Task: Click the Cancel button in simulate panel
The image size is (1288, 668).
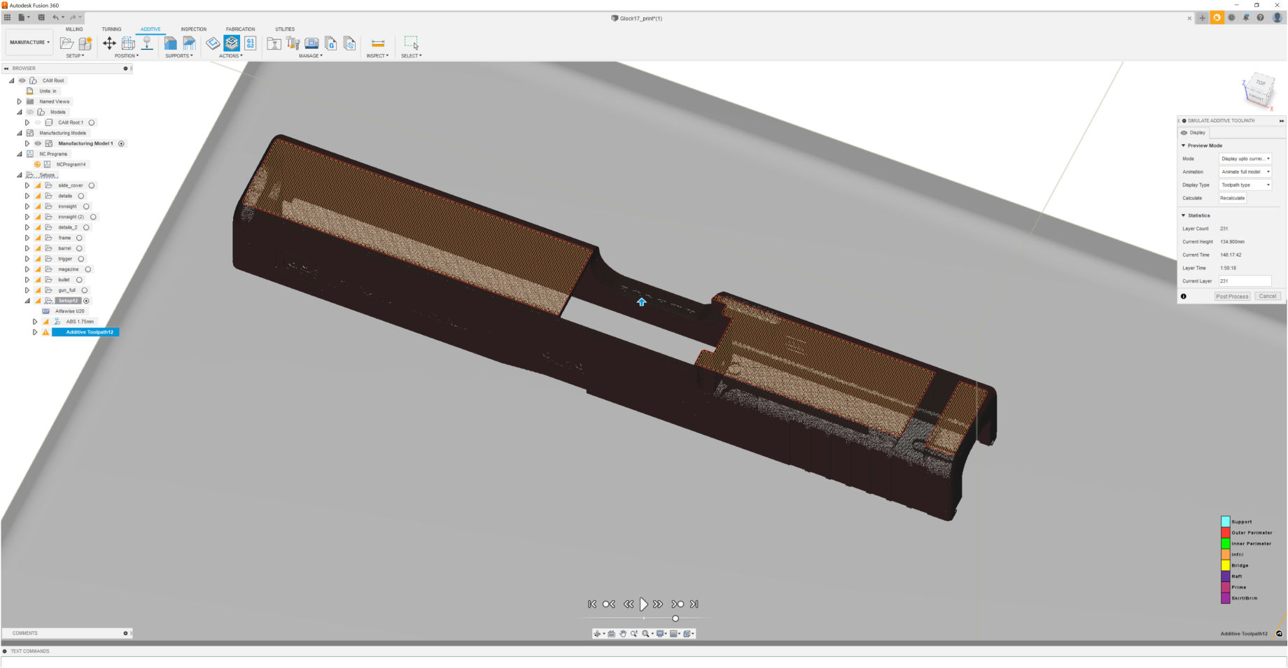Action: pos(1268,297)
